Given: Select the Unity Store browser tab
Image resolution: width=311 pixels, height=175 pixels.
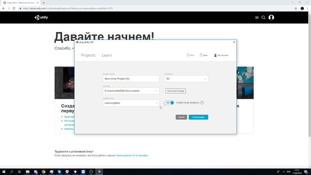Looking at the screenshot, I should 20,3.
